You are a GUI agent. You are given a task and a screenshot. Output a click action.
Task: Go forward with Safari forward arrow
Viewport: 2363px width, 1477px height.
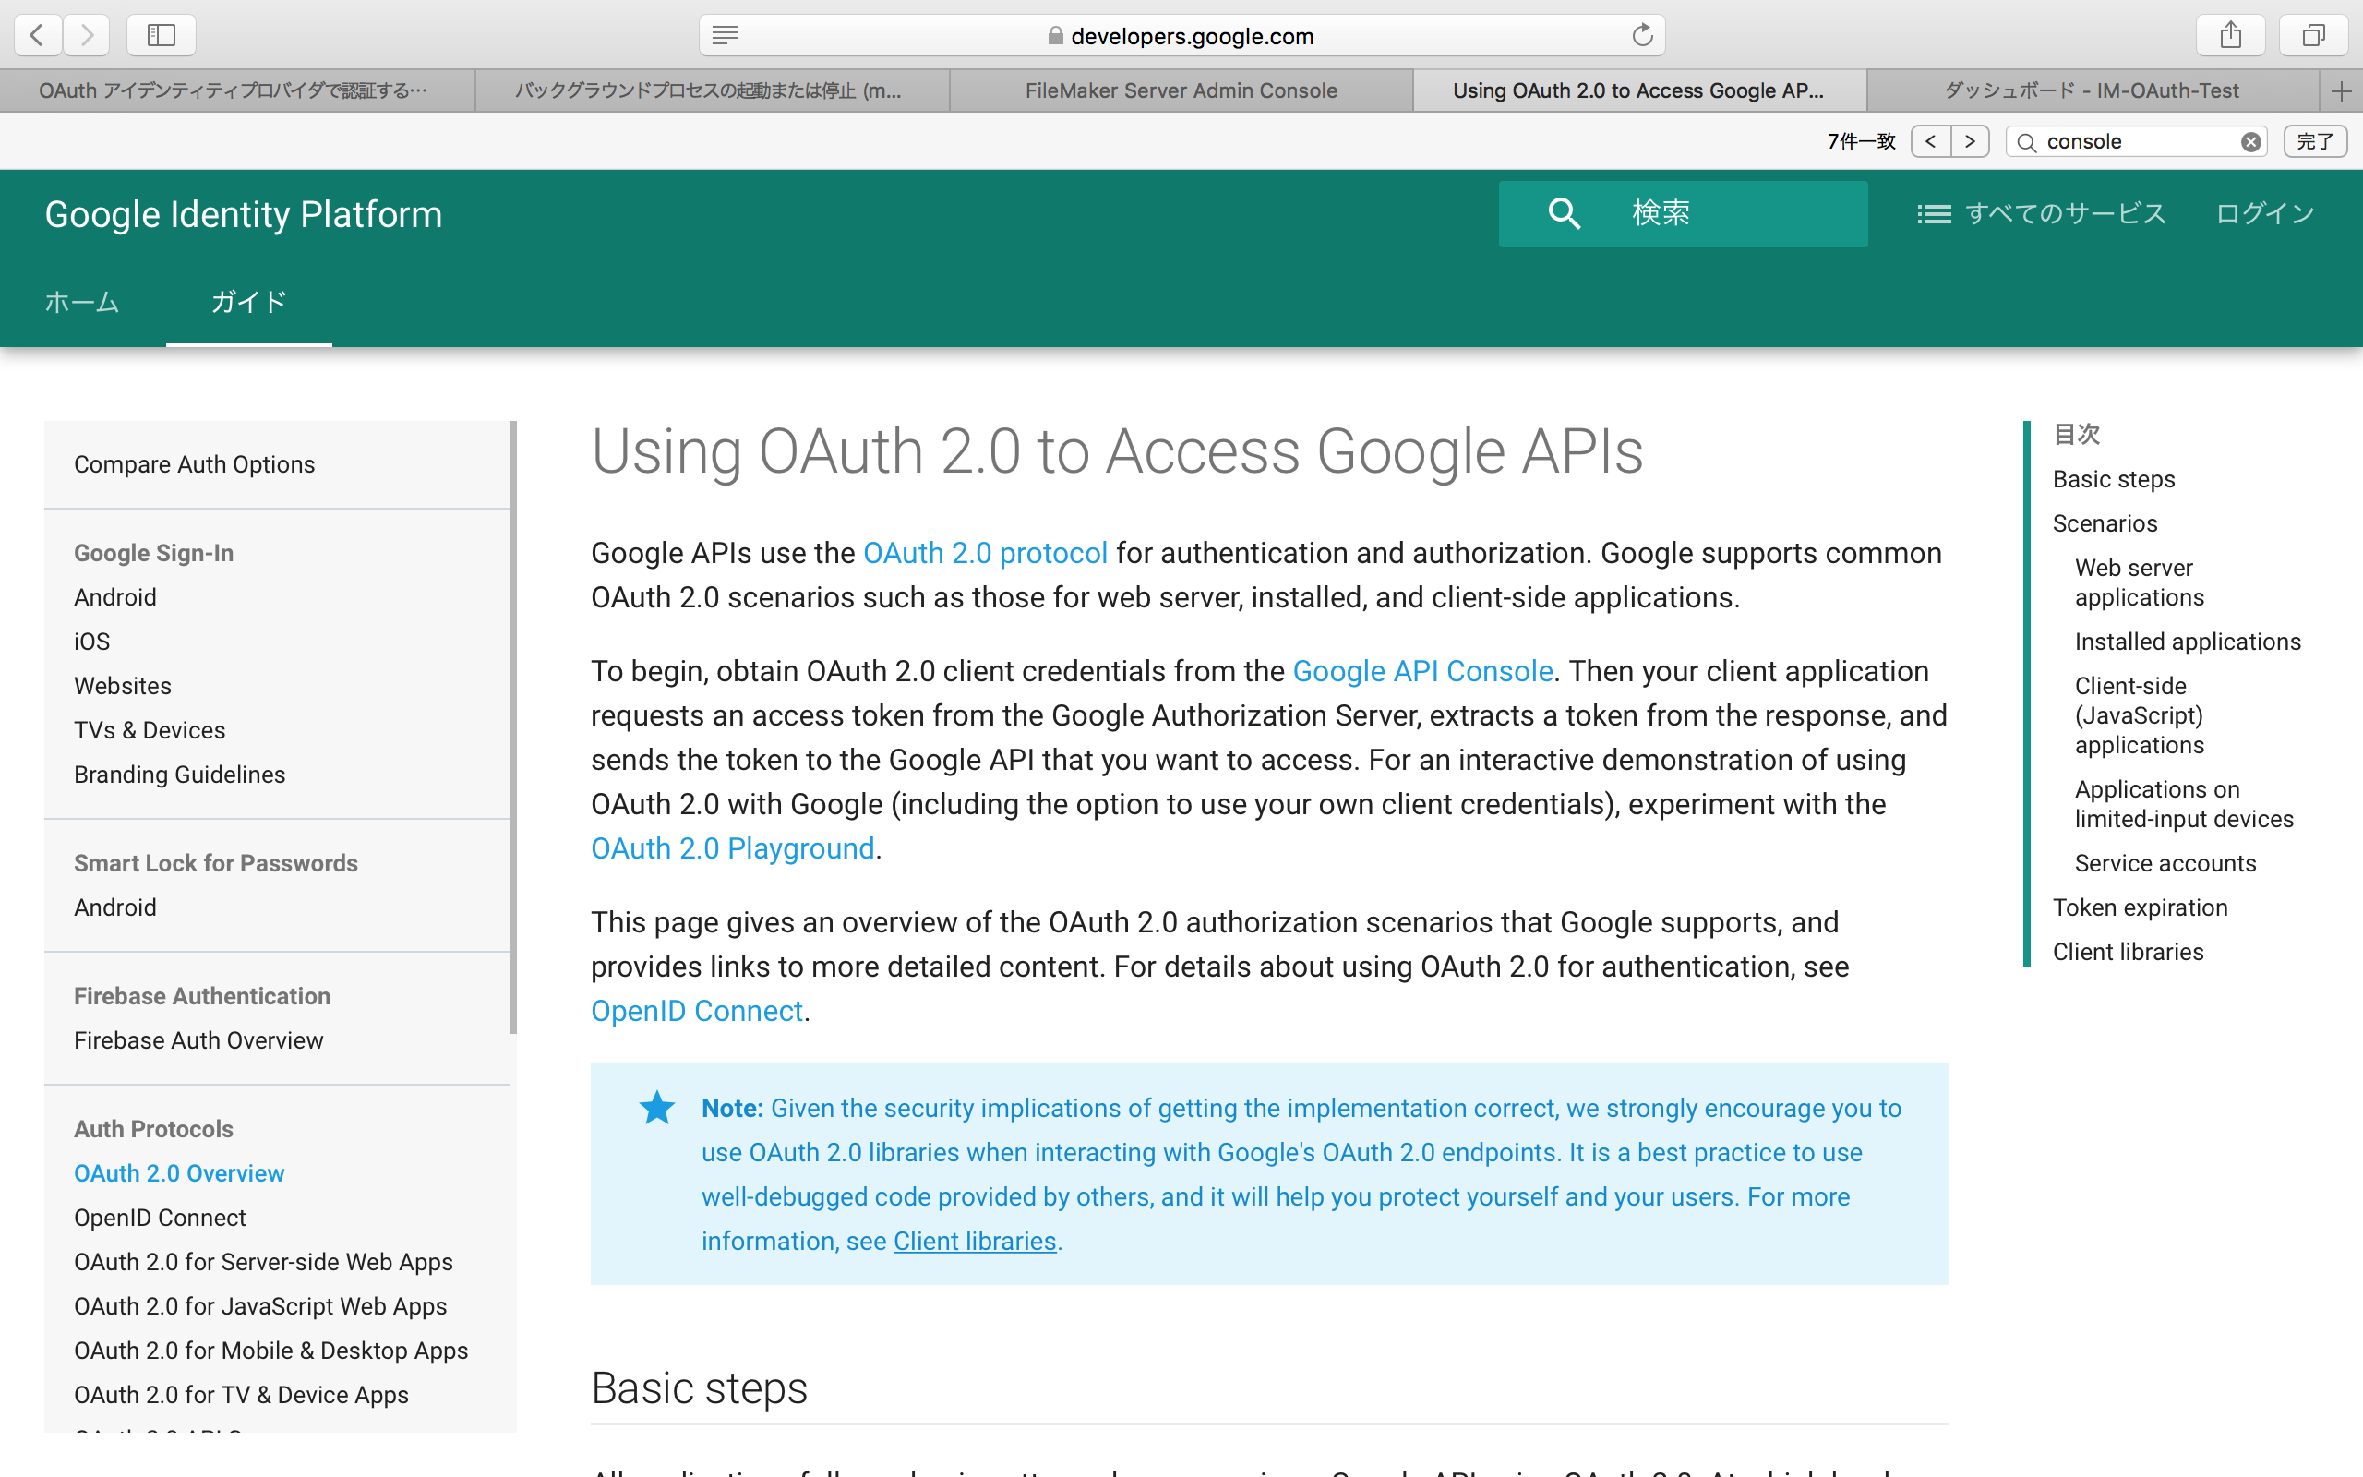click(x=87, y=35)
